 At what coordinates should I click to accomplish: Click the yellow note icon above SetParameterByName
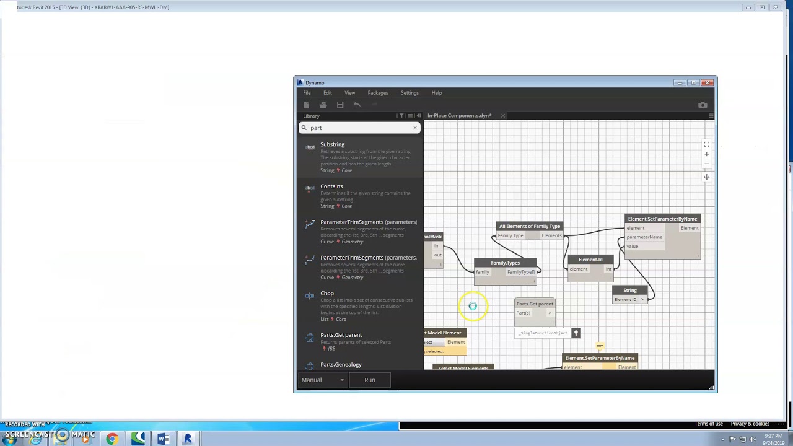pos(600,346)
